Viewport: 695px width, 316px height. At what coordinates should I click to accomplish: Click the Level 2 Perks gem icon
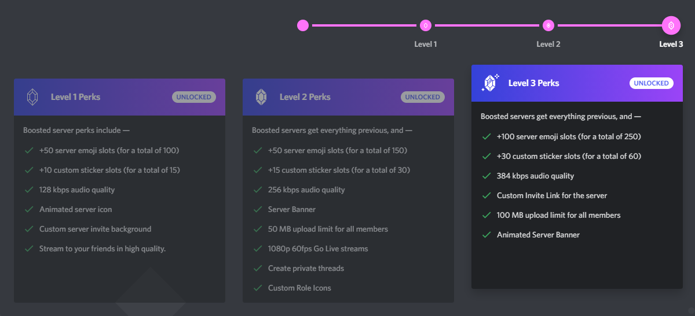pos(261,97)
